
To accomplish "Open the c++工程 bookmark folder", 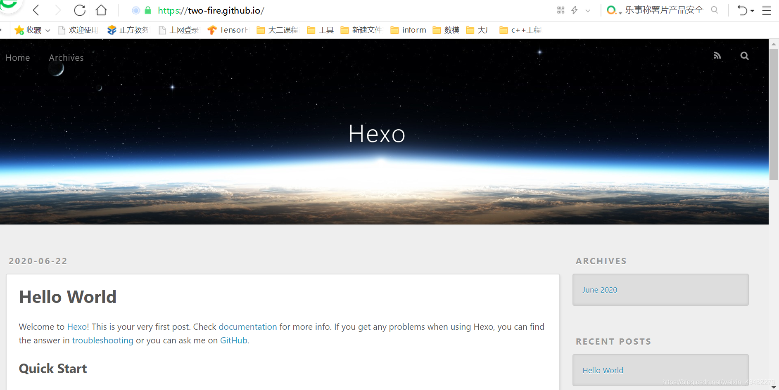I will coord(520,30).
